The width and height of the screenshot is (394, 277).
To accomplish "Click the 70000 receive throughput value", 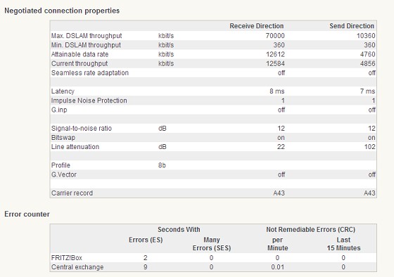I will (275, 36).
